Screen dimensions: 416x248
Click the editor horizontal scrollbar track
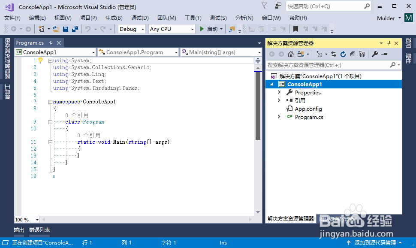coord(147,220)
